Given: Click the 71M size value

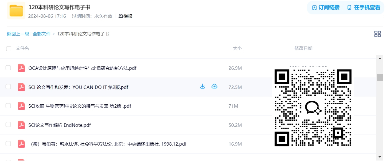Looking at the screenshot, I should [x=233, y=106].
